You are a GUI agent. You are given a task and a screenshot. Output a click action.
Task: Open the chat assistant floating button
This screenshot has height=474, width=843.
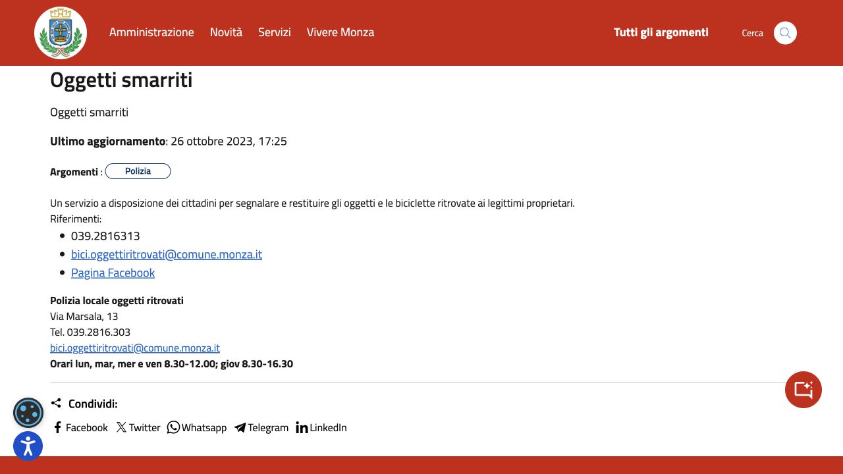click(803, 390)
